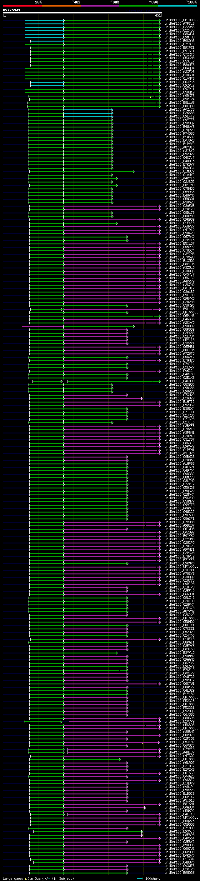This screenshot has height=881, width=200.
Task: Open hit UniRef100_Q8S9D0
Action: click(x=179, y=384)
